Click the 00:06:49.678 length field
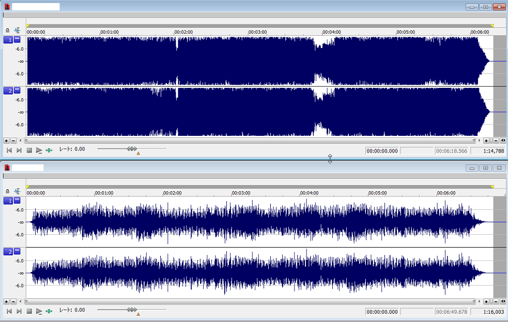 [x=452, y=312]
